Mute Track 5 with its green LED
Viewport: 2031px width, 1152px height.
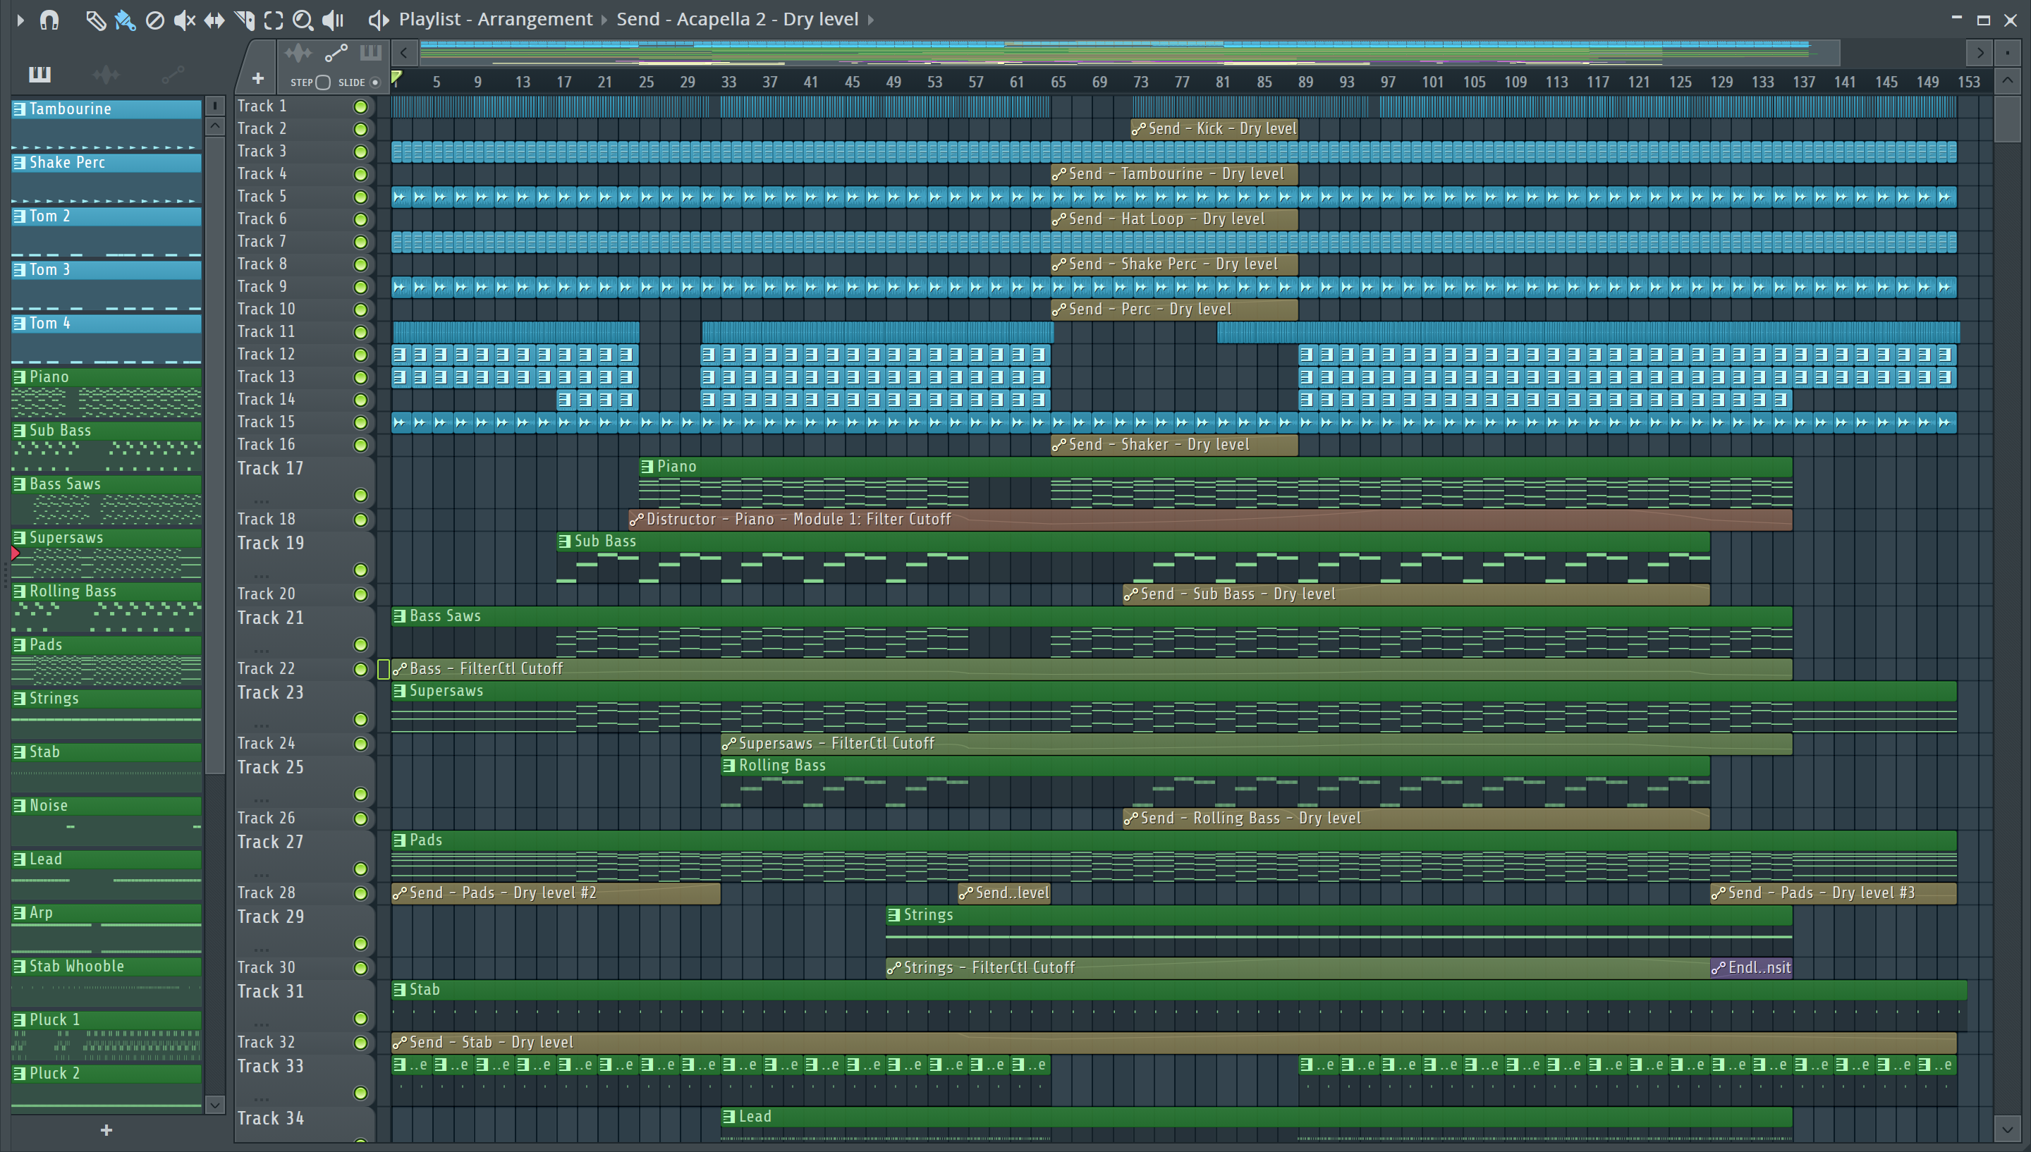pyautogui.click(x=360, y=197)
